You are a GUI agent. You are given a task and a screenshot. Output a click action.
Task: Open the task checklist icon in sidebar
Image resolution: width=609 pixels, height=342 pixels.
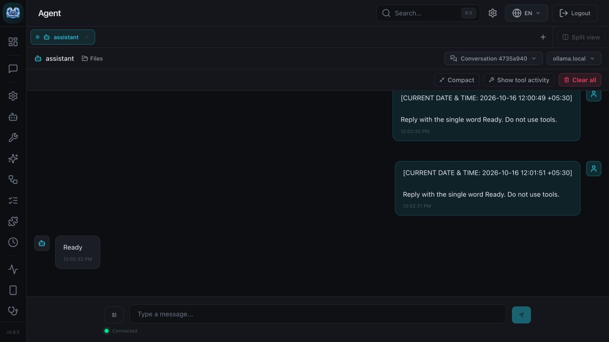pos(13,200)
